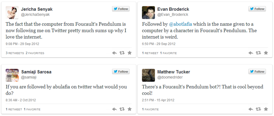This screenshot has width=274, height=116.
Task: Favorite Matthew Tucker's tweet with star
Action: (x=266, y=109)
